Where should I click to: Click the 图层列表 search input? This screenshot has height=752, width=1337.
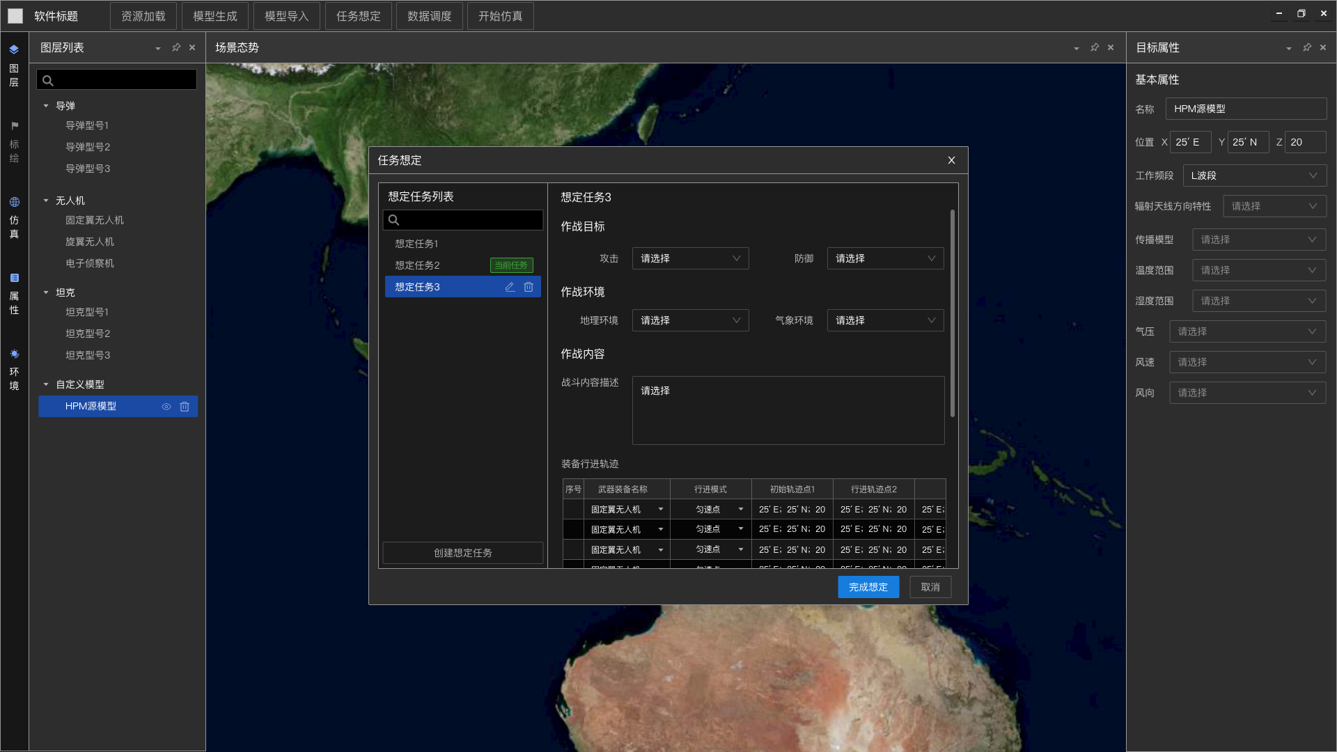tap(117, 80)
